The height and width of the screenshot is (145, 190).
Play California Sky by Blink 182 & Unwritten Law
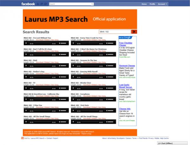pyautogui.click(x=26, y=99)
